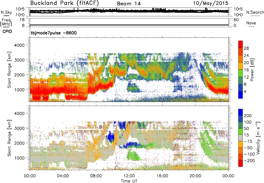Image resolution: width=264 pixels, height=183 pixels.
Task: Click the '-100' velocity colorbar tick value
Action: click(249, 154)
